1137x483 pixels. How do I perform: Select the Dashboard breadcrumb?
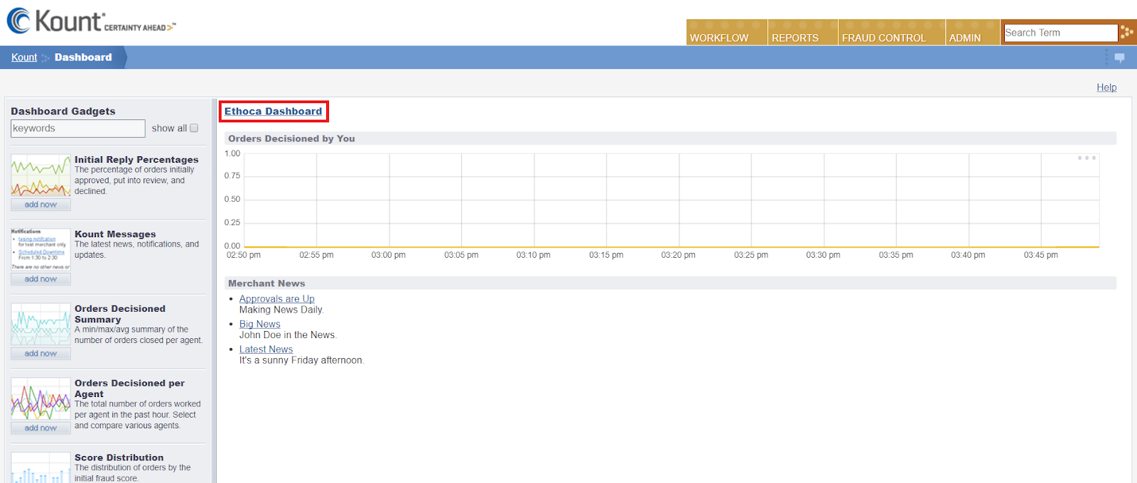(83, 58)
